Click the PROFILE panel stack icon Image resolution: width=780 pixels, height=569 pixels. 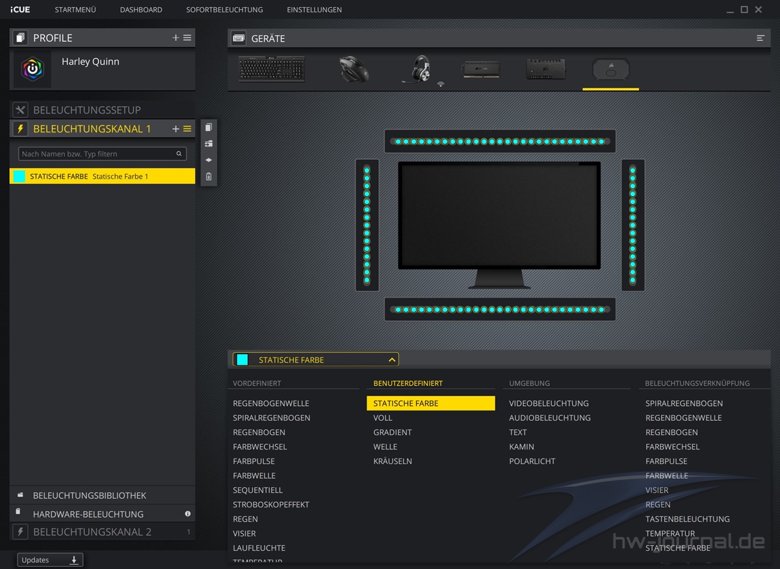pos(20,38)
